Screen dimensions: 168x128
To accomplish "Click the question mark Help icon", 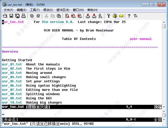I will (x=129, y=16).
